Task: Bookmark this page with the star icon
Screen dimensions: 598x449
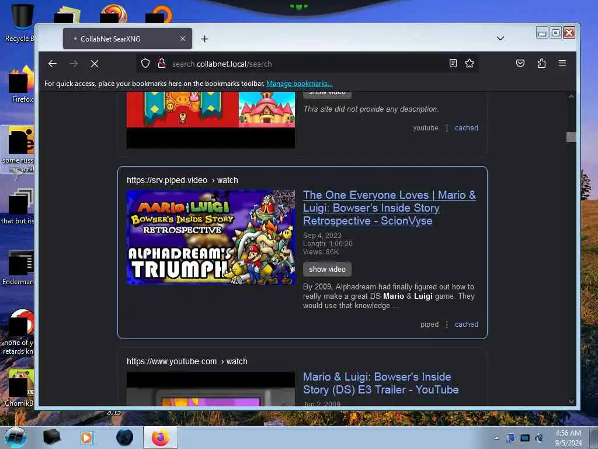Action: click(470, 63)
